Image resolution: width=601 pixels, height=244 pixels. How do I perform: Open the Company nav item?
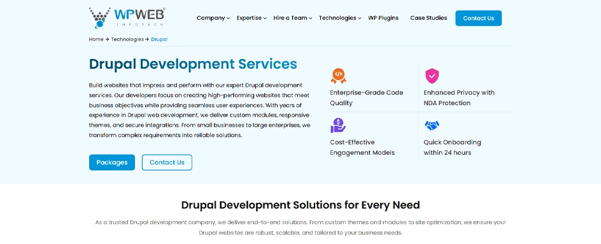pos(211,18)
